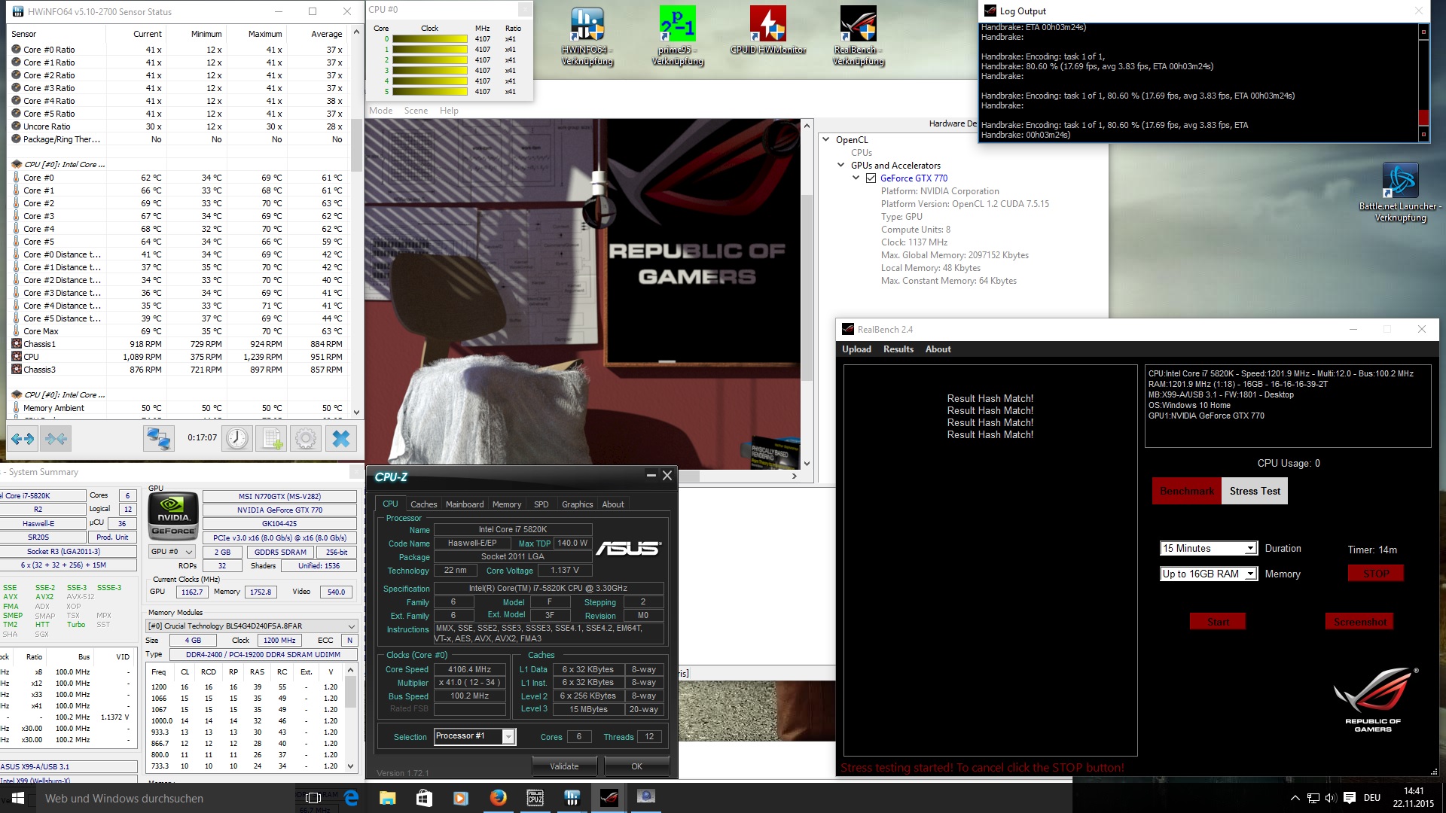
Task: Start HWiNFO sensor logging file icon
Action: (272, 438)
